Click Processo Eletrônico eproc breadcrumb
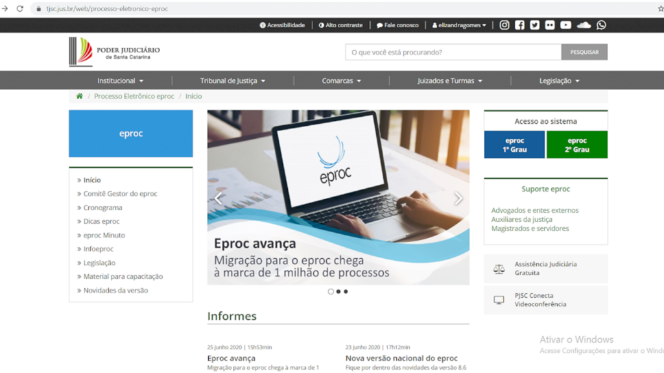The width and height of the screenshot is (664, 373). (x=134, y=96)
